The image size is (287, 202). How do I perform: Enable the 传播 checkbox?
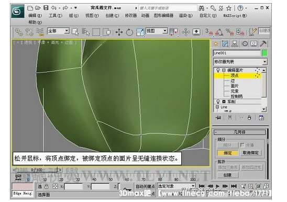pos(242,145)
